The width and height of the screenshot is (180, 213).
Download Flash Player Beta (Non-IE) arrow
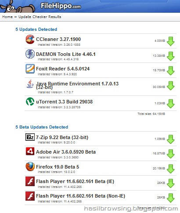[171, 198]
